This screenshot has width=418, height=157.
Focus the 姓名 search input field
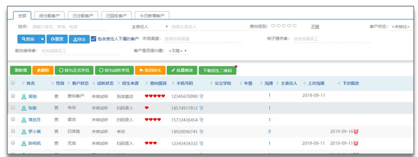pyautogui.click(x=70, y=27)
